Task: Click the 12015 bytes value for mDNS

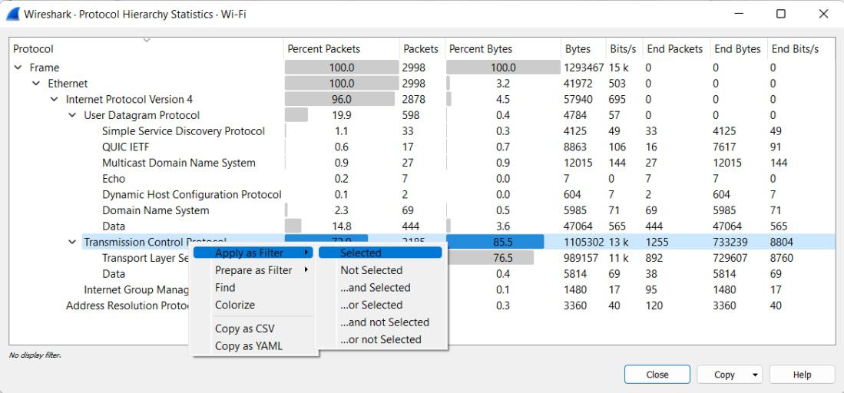Action: click(578, 163)
